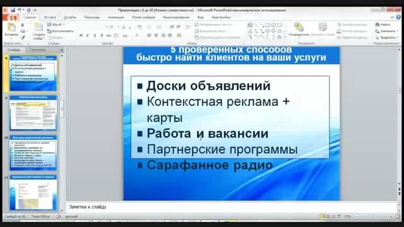This screenshot has height=227, width=404.
Task: Click the Redo icon in quick access toolbar
Action: (28, 10)
